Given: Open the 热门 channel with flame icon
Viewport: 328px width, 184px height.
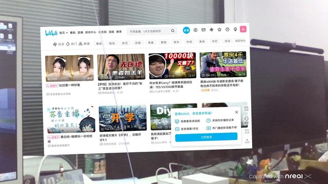Looking at the screenshot, I should point(72,44).
